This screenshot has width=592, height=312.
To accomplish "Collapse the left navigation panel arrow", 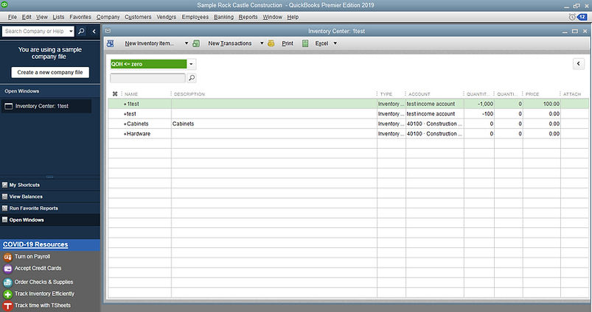I will [x=94, y=32].
